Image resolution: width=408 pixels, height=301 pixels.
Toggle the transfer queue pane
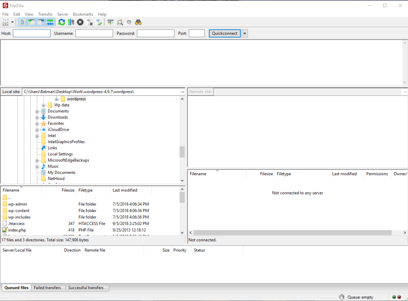click(50, 22)
